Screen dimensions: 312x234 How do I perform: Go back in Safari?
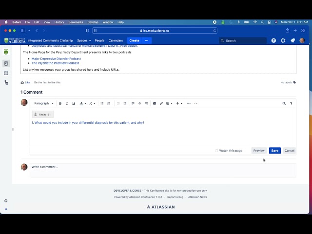(x=37, y=30)
